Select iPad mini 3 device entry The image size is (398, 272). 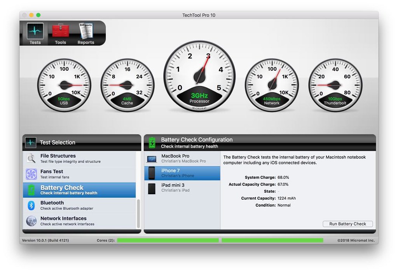coord(182,188)
